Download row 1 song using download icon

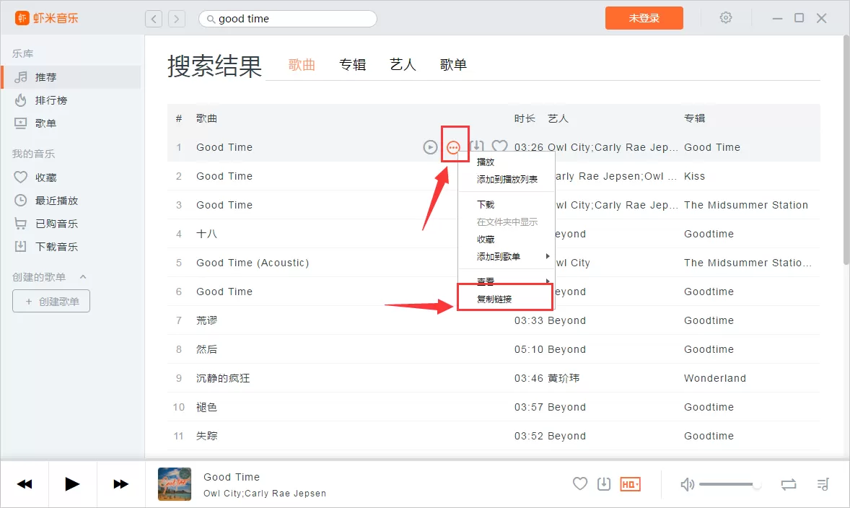(477, 146)
